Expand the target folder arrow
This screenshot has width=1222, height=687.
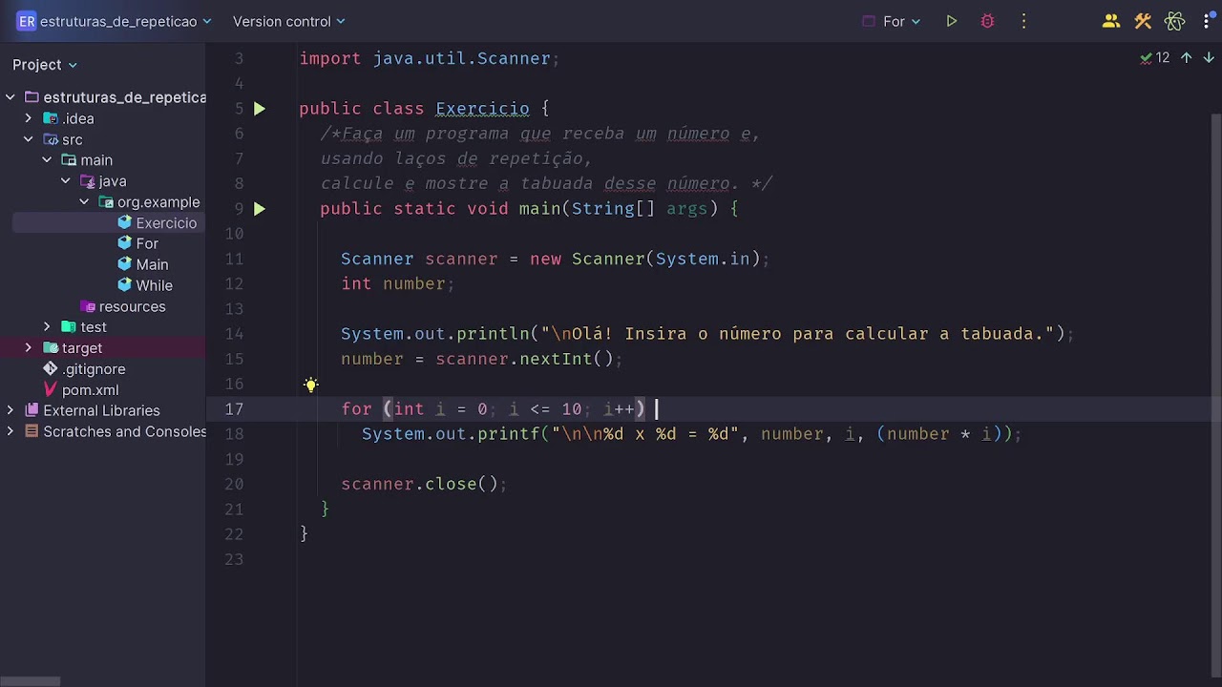[x=29, y=348]
